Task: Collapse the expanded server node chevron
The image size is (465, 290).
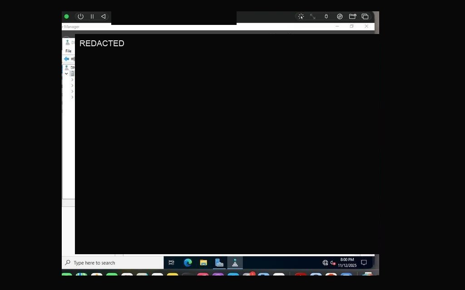Action: [x=66, y=74]
